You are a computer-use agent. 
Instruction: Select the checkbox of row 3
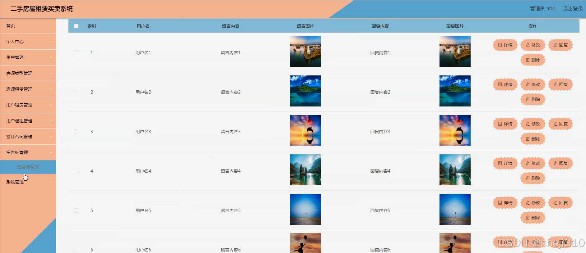point(76,132)
